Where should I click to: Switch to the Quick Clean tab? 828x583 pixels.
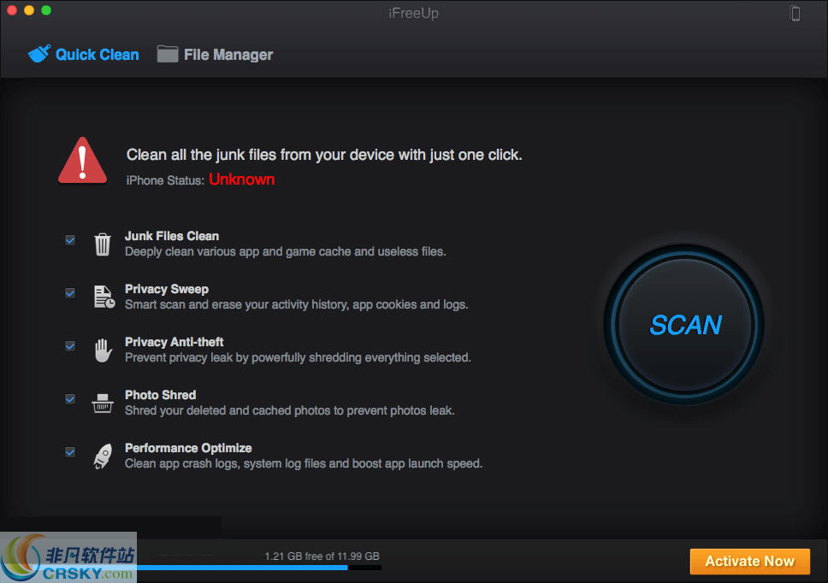pyautogui.click(x=84, y=55)
